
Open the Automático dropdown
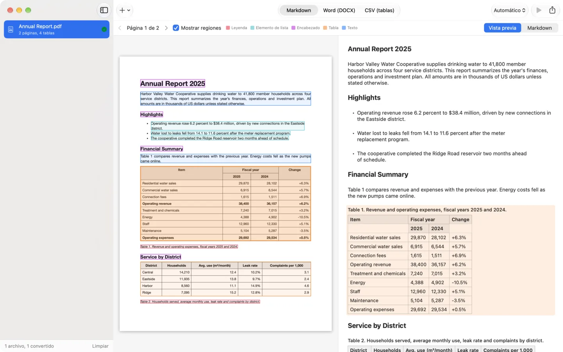click(509, 10)
